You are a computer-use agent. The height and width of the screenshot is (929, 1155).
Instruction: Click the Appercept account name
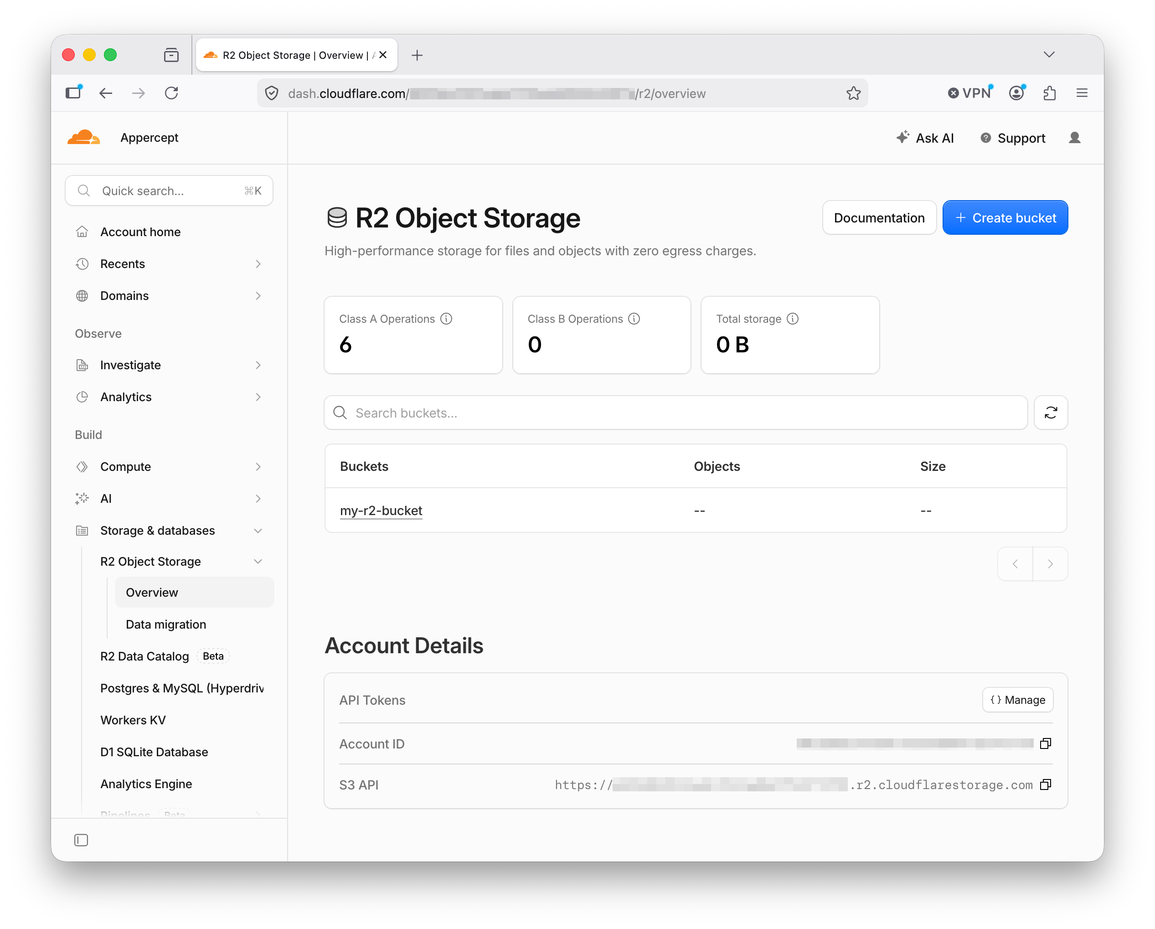coord(150,138)
